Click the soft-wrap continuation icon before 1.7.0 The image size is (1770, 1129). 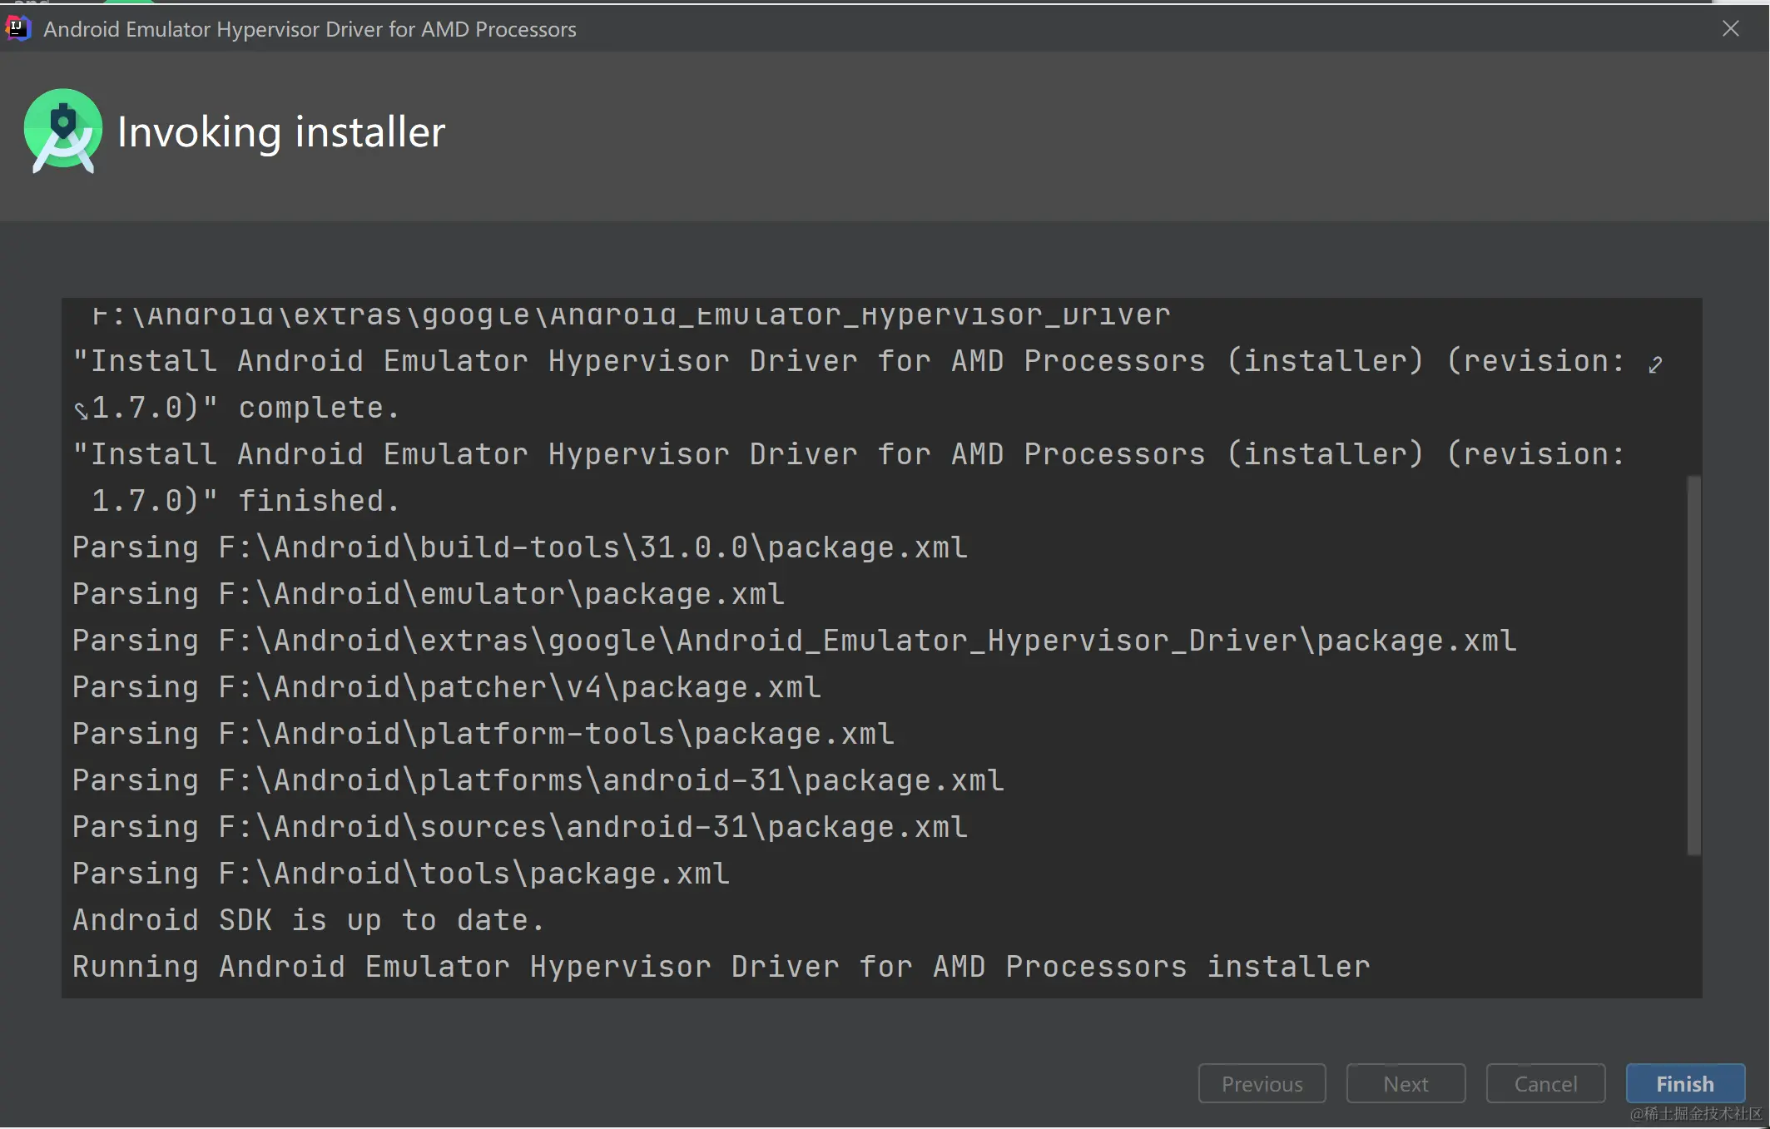point(81,409)
